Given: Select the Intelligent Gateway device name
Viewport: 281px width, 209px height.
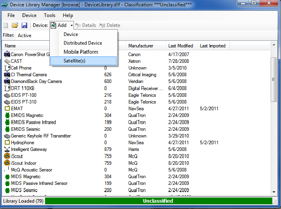Looking at the screenshot, I should pos(29,149).
